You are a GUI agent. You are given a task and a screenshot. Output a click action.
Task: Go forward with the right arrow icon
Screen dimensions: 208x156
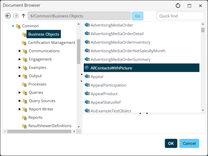(16, 16)
